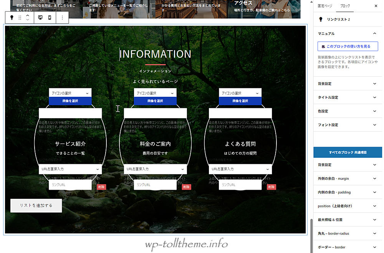Close the settings sidebar with the X
Viewport: 384px width, 253px height.
coord(376,6)
